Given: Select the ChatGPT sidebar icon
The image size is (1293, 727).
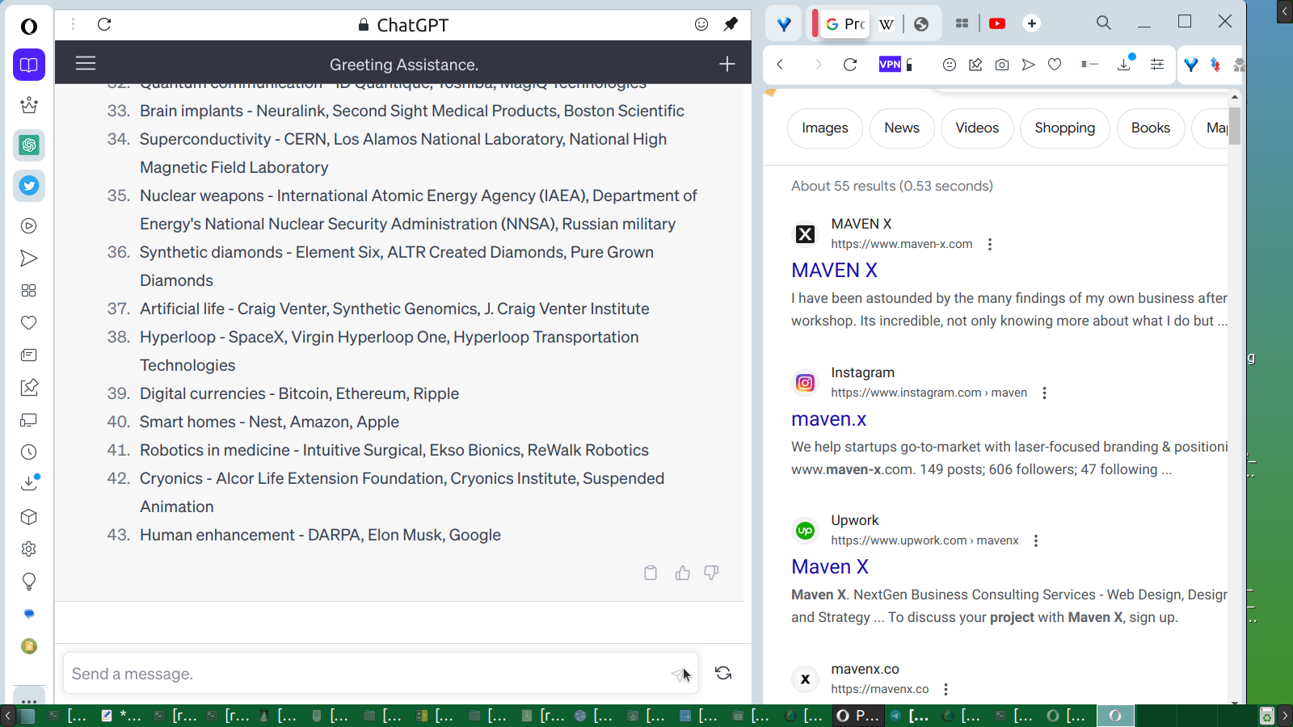Looking at the screenshot, I should (x=29, y=145).
